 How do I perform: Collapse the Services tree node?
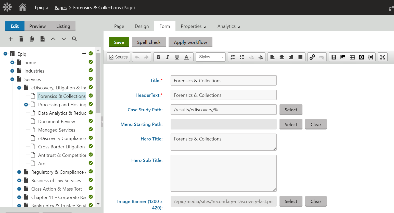click(x=12, y=79)
